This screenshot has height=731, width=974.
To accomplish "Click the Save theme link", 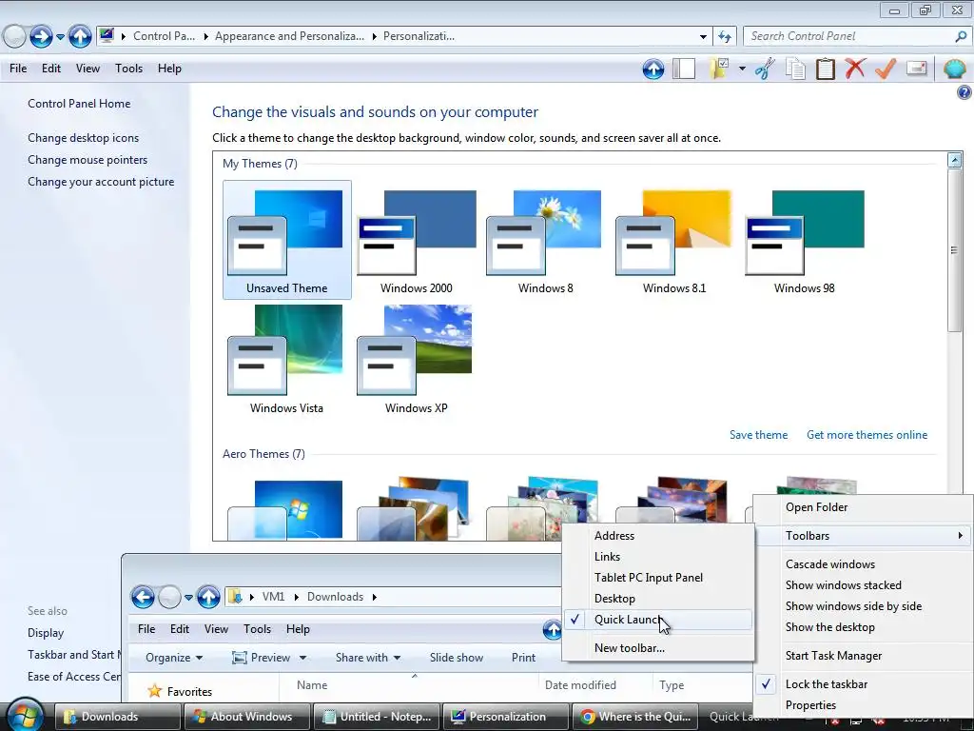I will 758,435.
